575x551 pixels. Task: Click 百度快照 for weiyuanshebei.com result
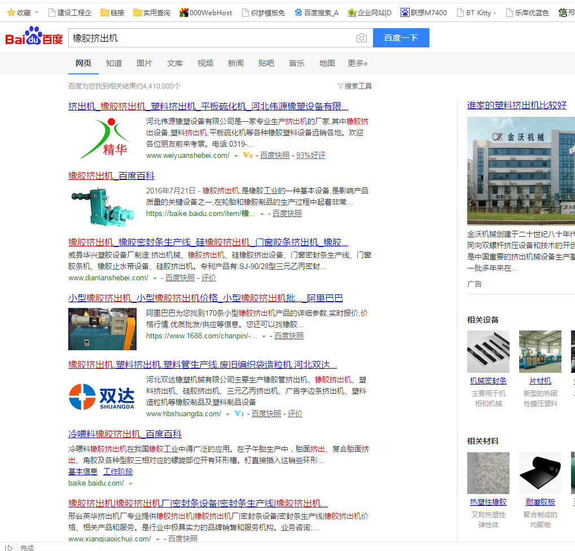click(275, 156)
